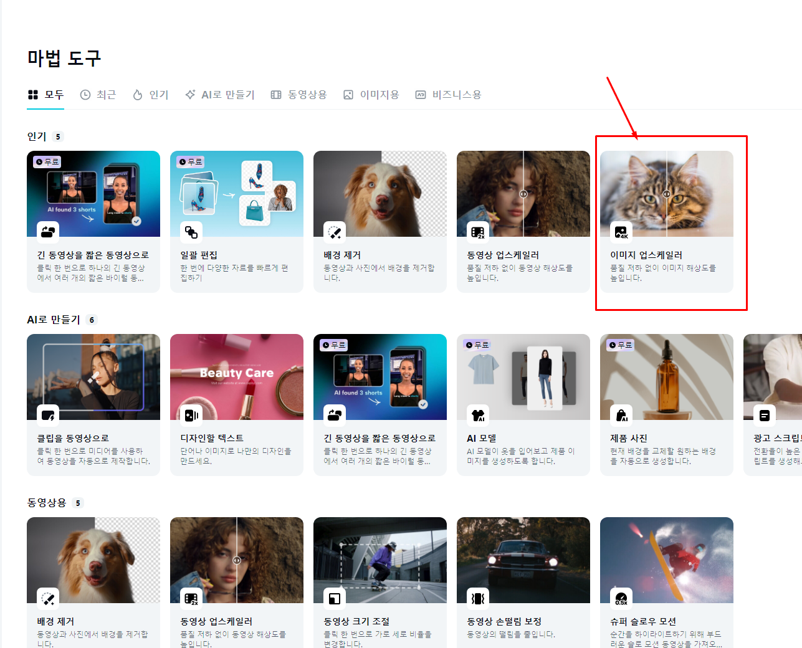The width and height of the screenshot is (802, 648).
Task: Click the 인기 section heading
Action: (x=37, y=136)
